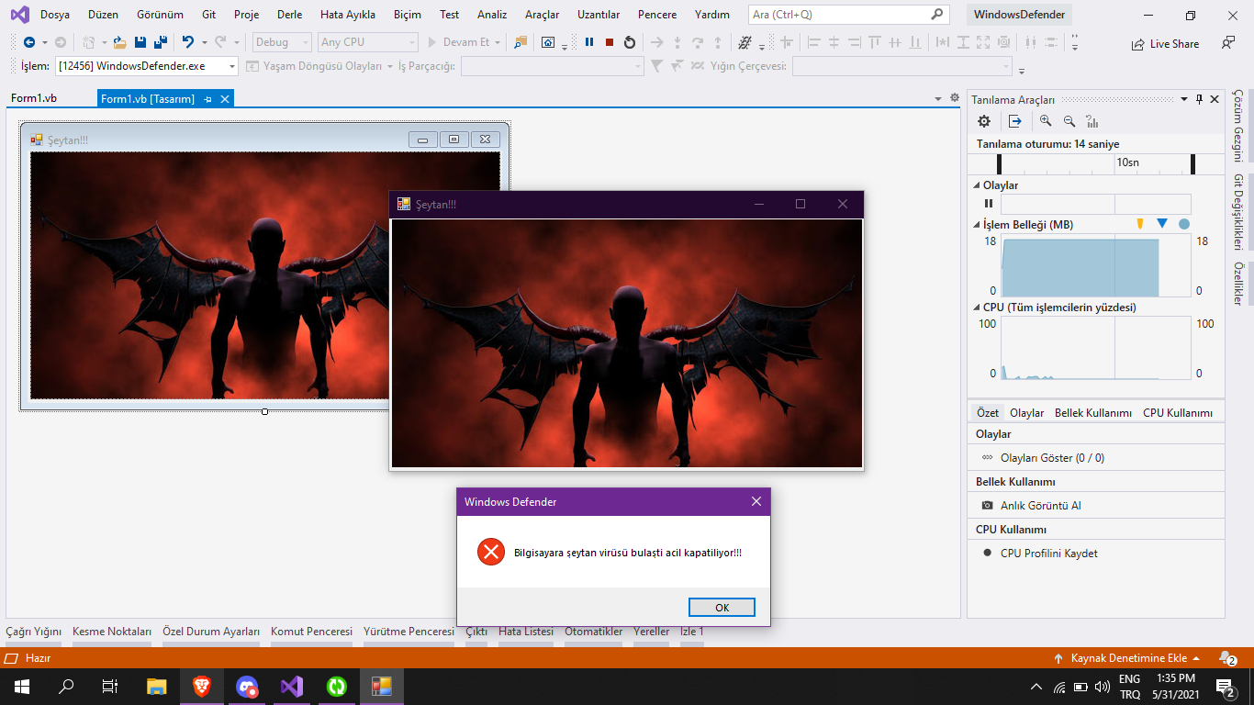Pin the Tanılama Araçları panel
Screen dimensions: 1254x705
(x=1199, y=99)
